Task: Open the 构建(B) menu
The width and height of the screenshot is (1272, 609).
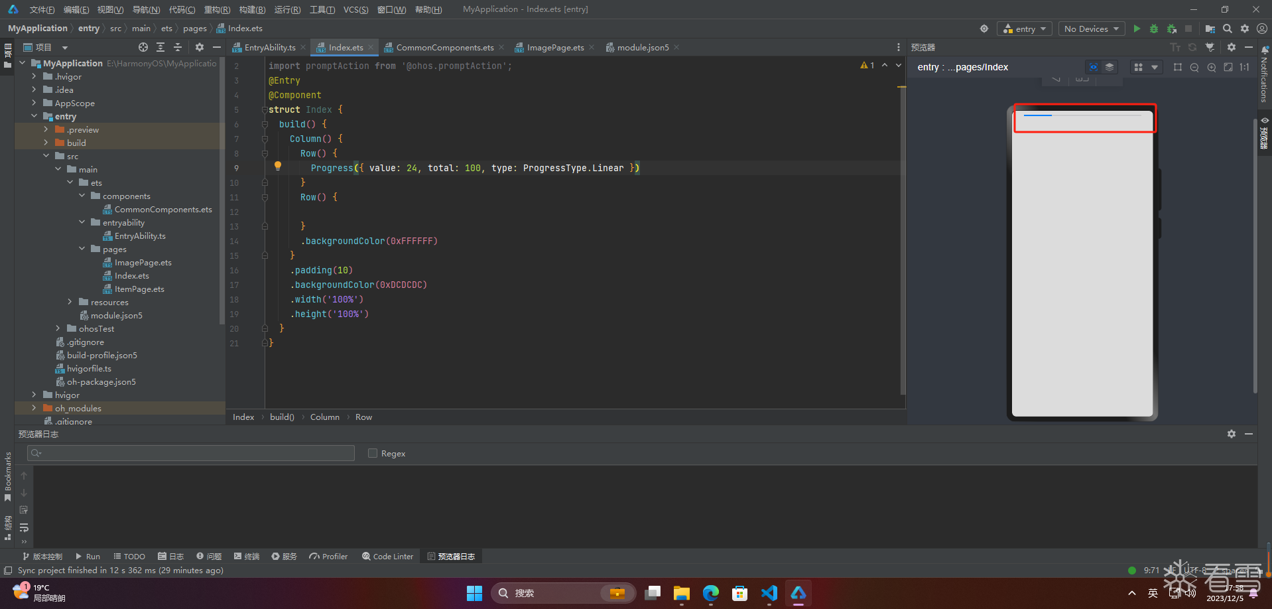Action: (252, 9)
